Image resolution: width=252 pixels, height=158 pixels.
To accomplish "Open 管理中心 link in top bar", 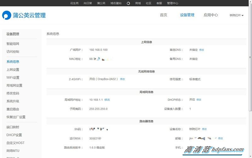I will click(172, 3).
